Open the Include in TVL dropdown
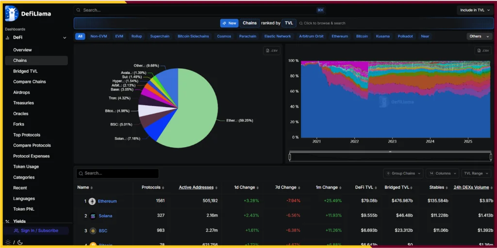 (475, 10)
